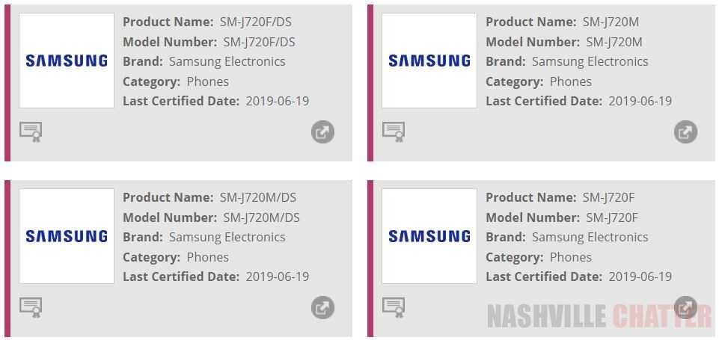Open external link icon for SM-J720F/DS
The width and height of the screenshot is (719, 340).
(322, 132)
